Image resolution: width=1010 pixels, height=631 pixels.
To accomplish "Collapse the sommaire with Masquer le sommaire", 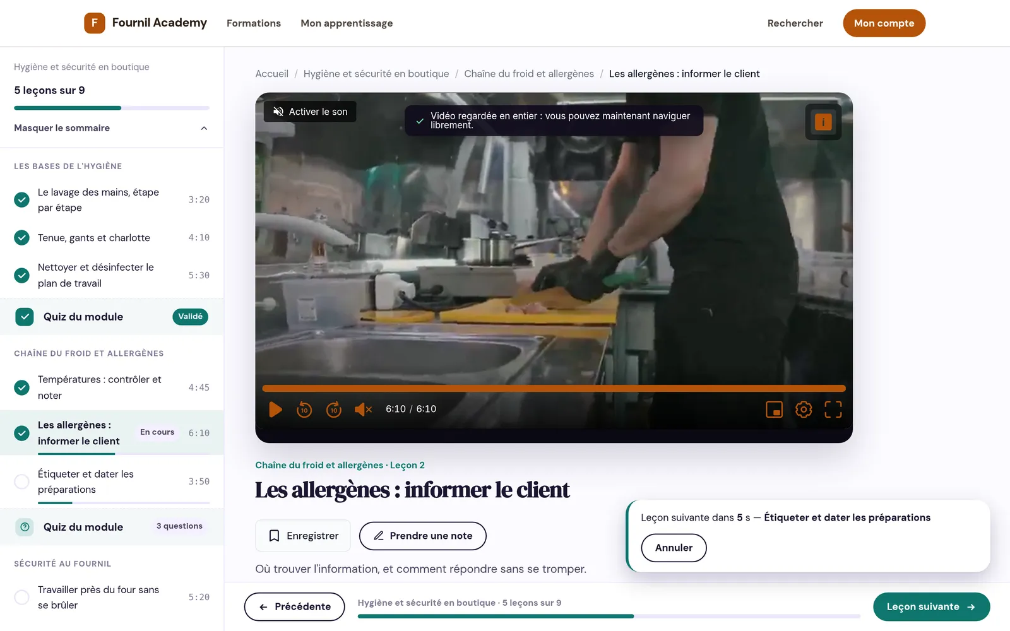I will pyautogui.click(x=112, y=128).
